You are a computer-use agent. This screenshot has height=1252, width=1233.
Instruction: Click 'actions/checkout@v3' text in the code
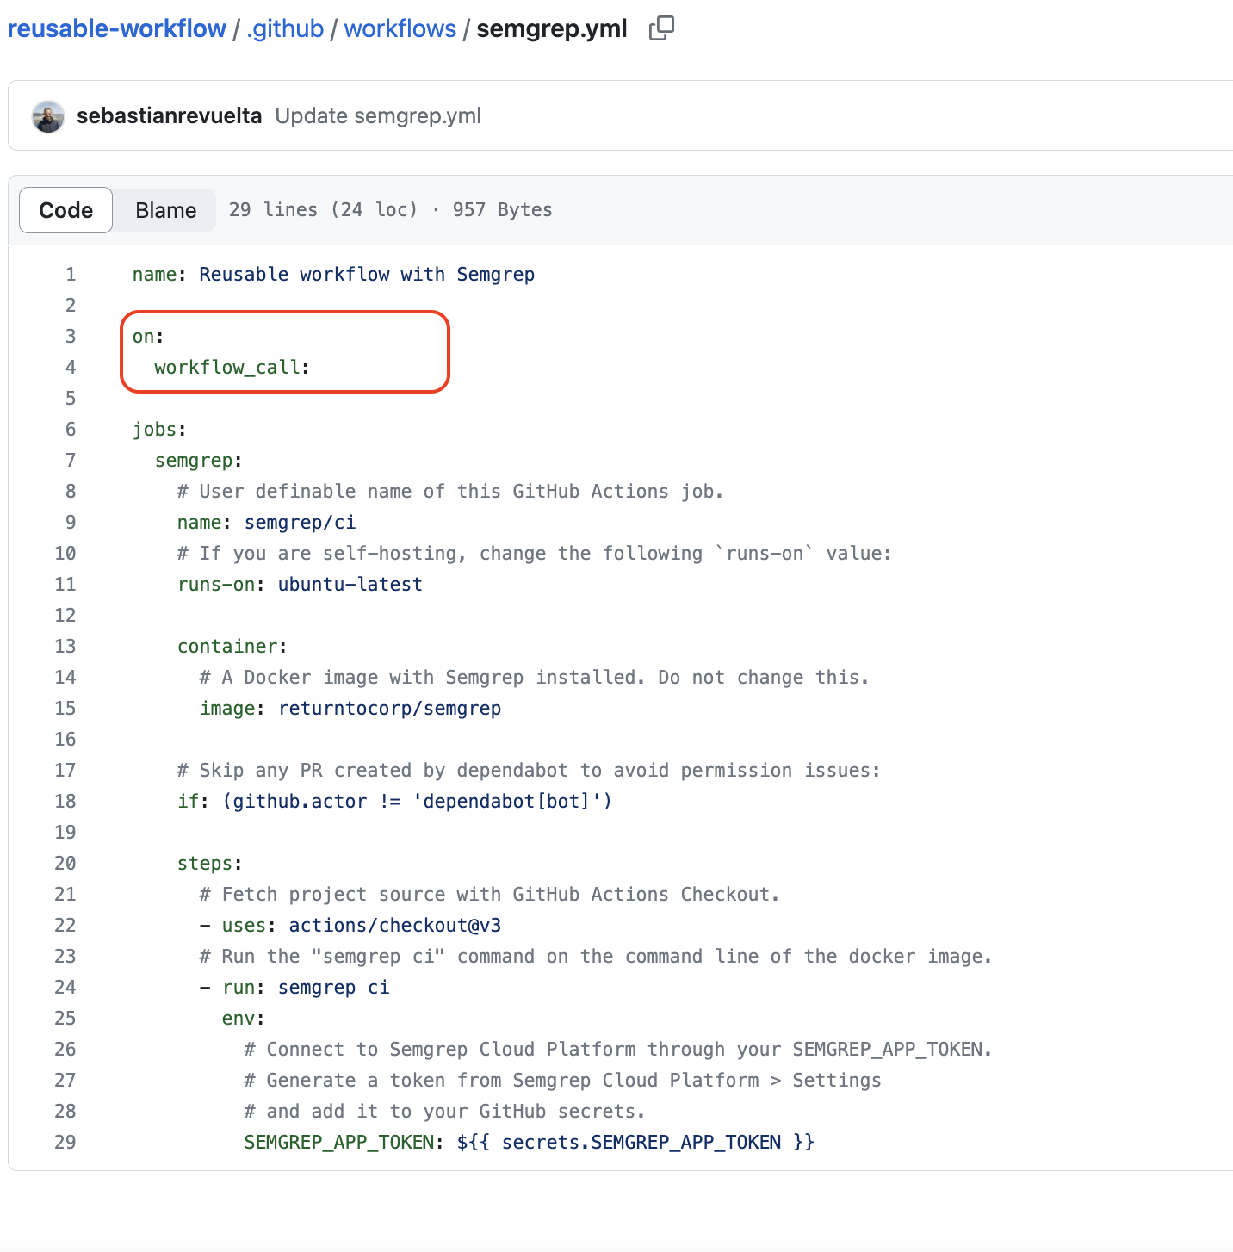pyautogui.click(x=394, y=926)
